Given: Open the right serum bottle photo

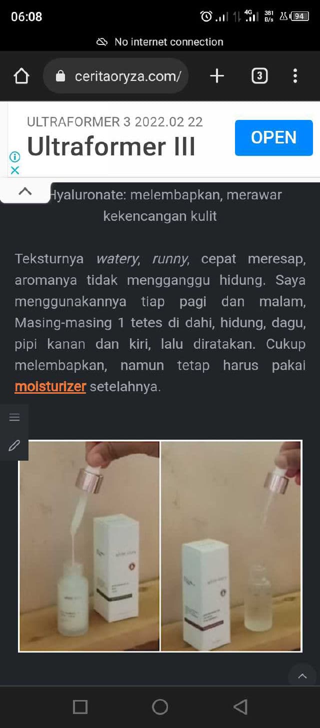Looking at the screenshot, I should click(231, 546).
